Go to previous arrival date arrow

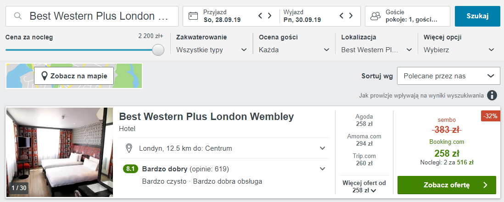260,16
